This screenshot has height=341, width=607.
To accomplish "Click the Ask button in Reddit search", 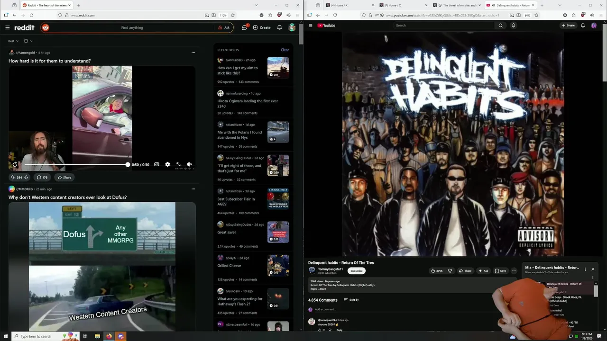I will [x=224, y=27].
